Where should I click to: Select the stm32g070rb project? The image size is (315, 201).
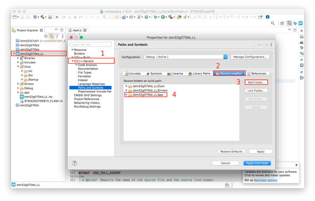click(29, 105)
